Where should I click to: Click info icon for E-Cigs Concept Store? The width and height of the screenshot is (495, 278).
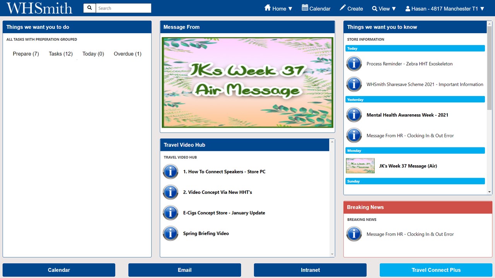pos(171,213)
